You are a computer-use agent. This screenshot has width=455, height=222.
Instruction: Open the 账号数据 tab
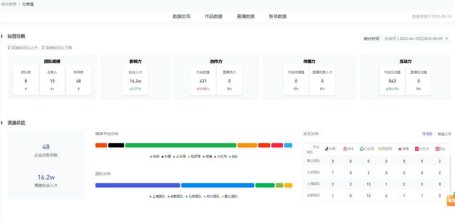tap(278, 16)
